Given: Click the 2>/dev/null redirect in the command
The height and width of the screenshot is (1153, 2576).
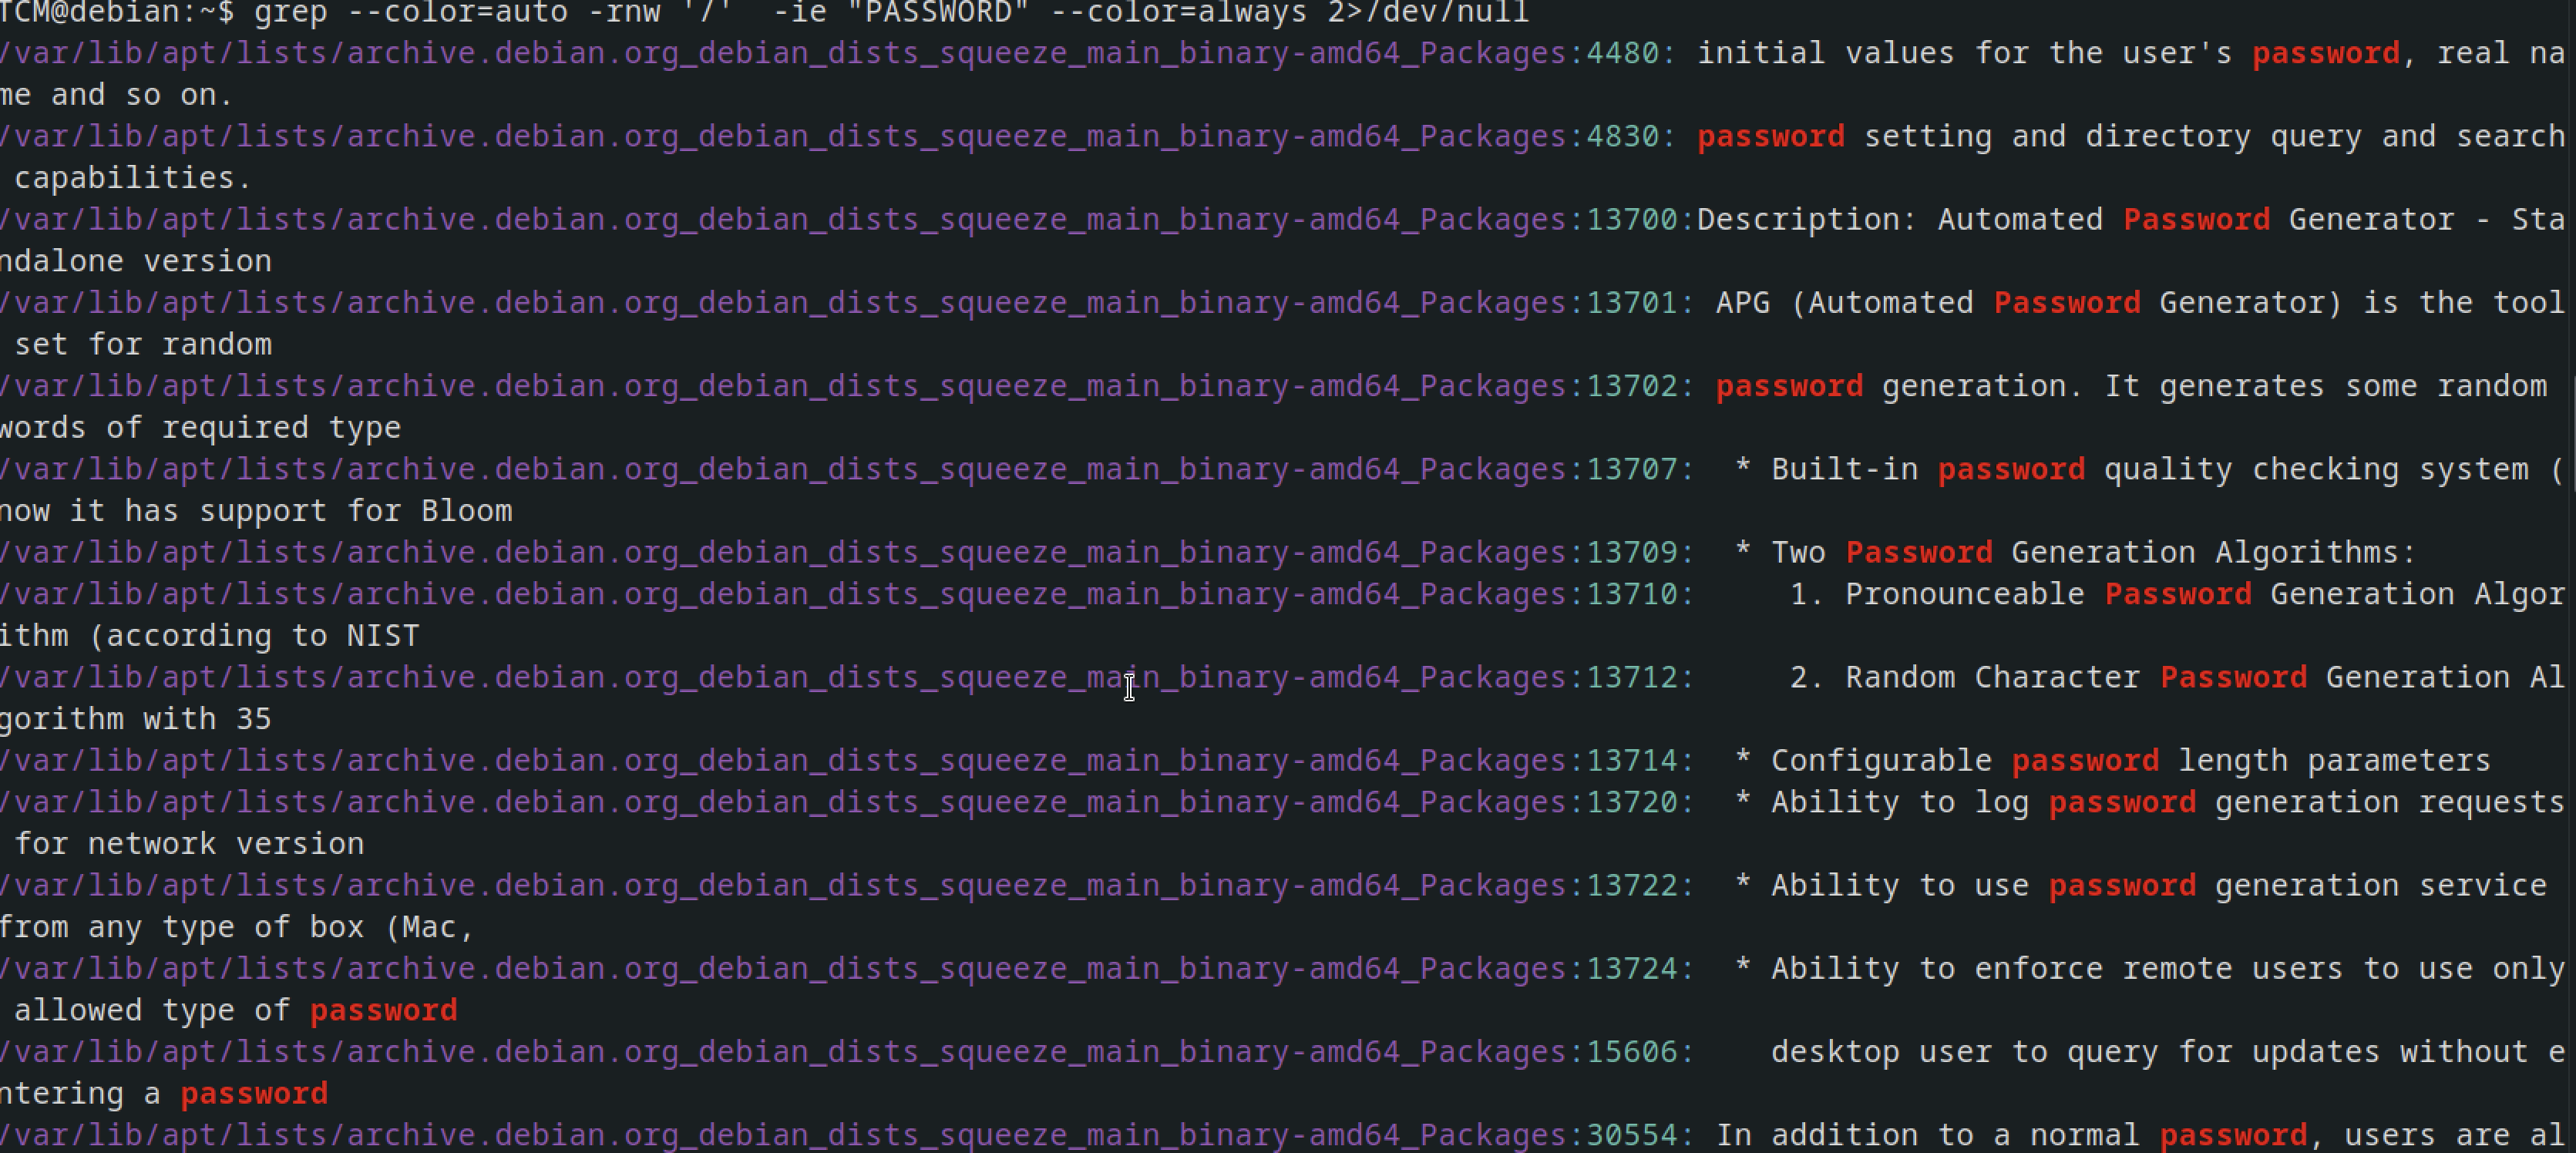Looking at the screenshot, I should click(x=1429, y=12).
